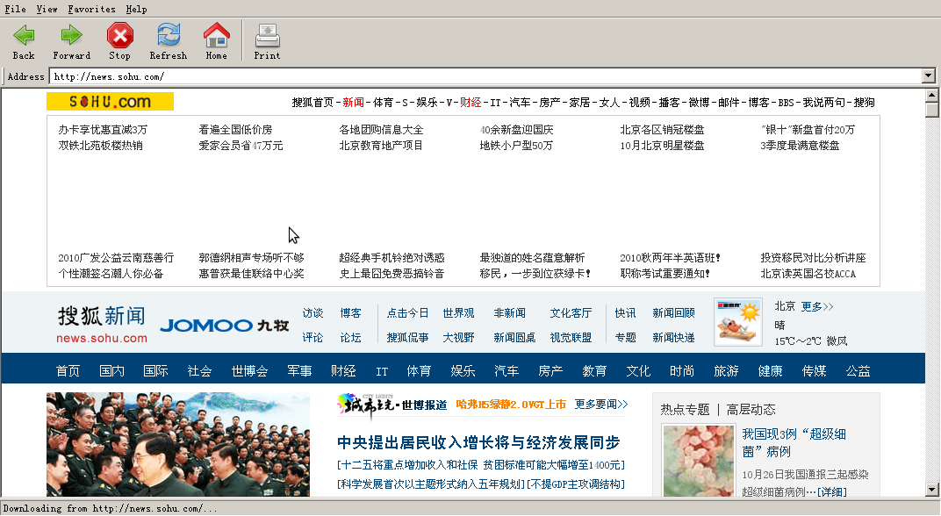Click the 访谈 link
This screenshot has height=516, width=941.
(312, 313)
